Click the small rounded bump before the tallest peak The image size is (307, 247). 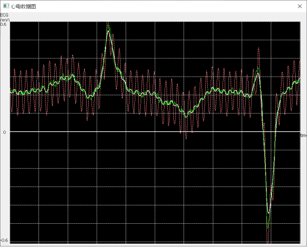tap(72, 76)
